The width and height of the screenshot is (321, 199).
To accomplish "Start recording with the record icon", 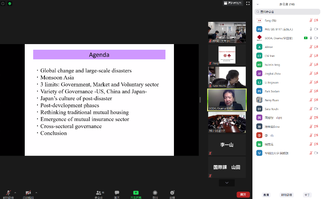I will point(155,193).
